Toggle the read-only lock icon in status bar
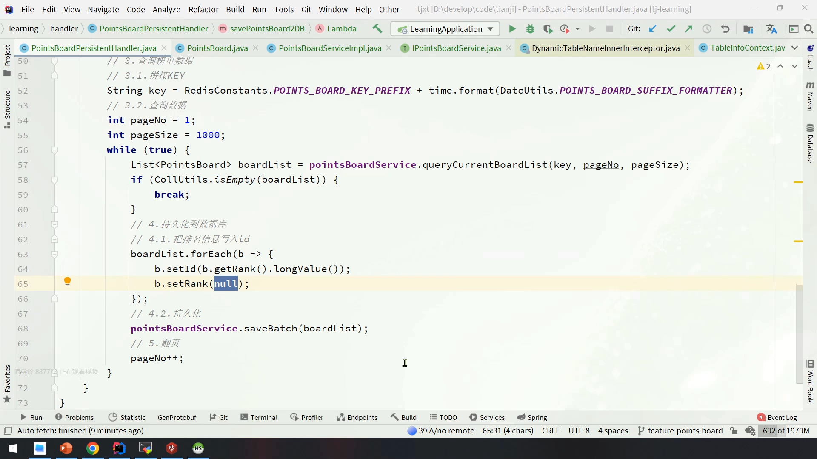This screenshot has width=817, height=459. pos(734,431)
